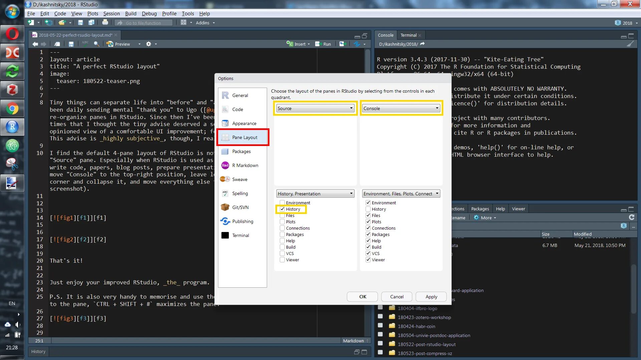641x360 pixels.
Task: Click the Windows Start orb
Action: tap(12, 12)
